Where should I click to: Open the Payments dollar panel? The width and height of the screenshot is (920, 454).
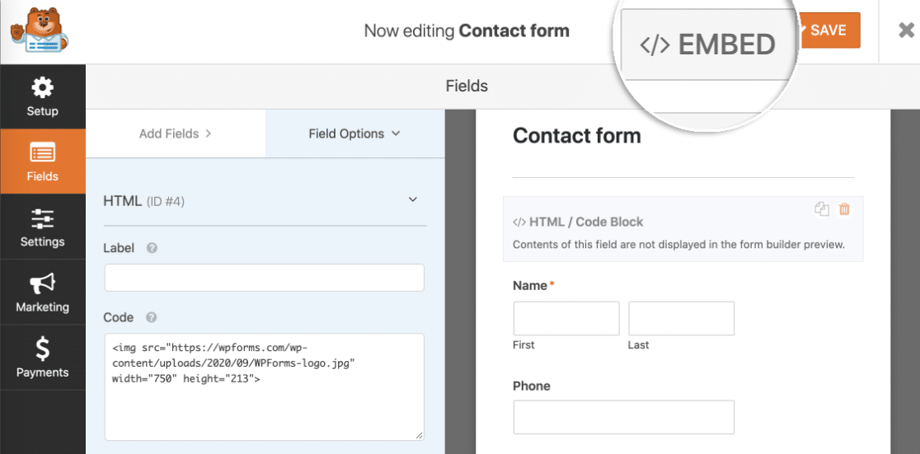pyautogui.click(x=42, y=358)
